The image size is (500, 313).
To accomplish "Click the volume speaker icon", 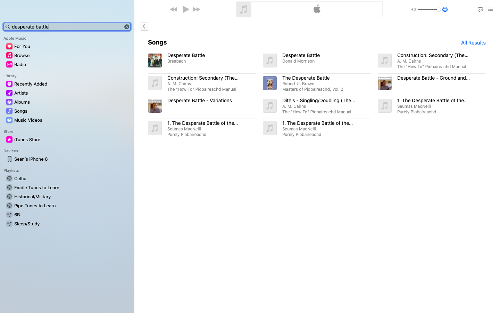I will click(x=413, y=10).
